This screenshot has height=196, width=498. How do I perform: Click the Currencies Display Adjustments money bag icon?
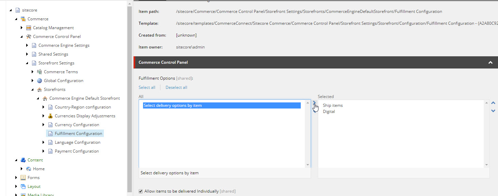[50, 116]
